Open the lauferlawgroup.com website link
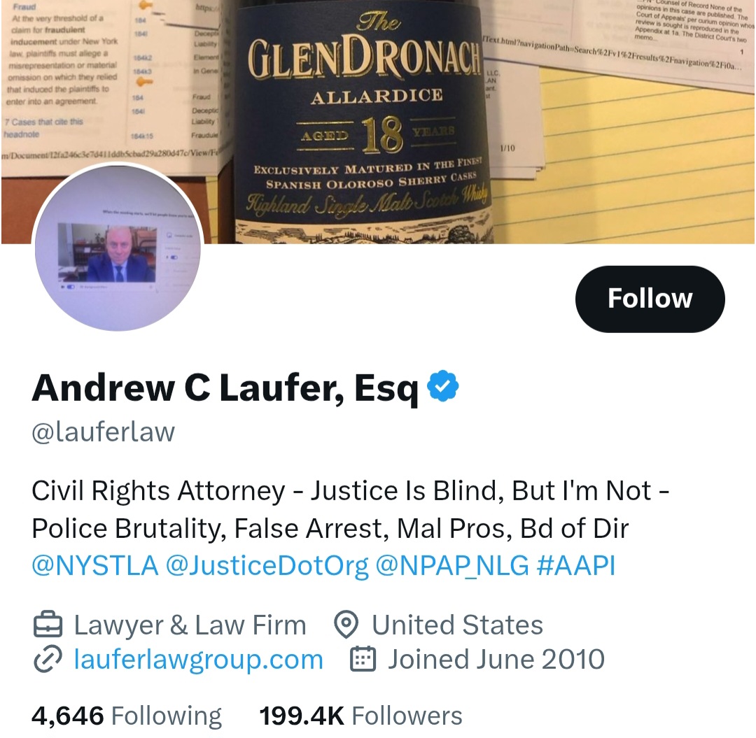 coord(198,660)
